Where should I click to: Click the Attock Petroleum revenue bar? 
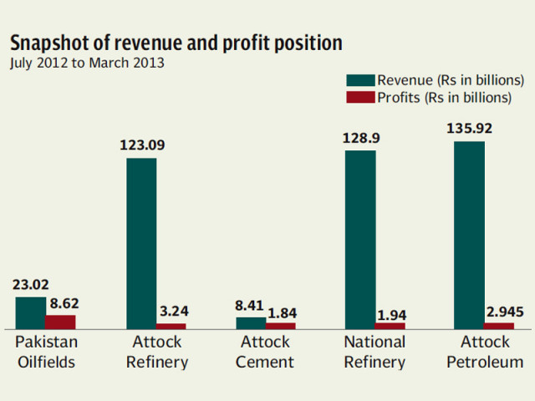point(469,236)
